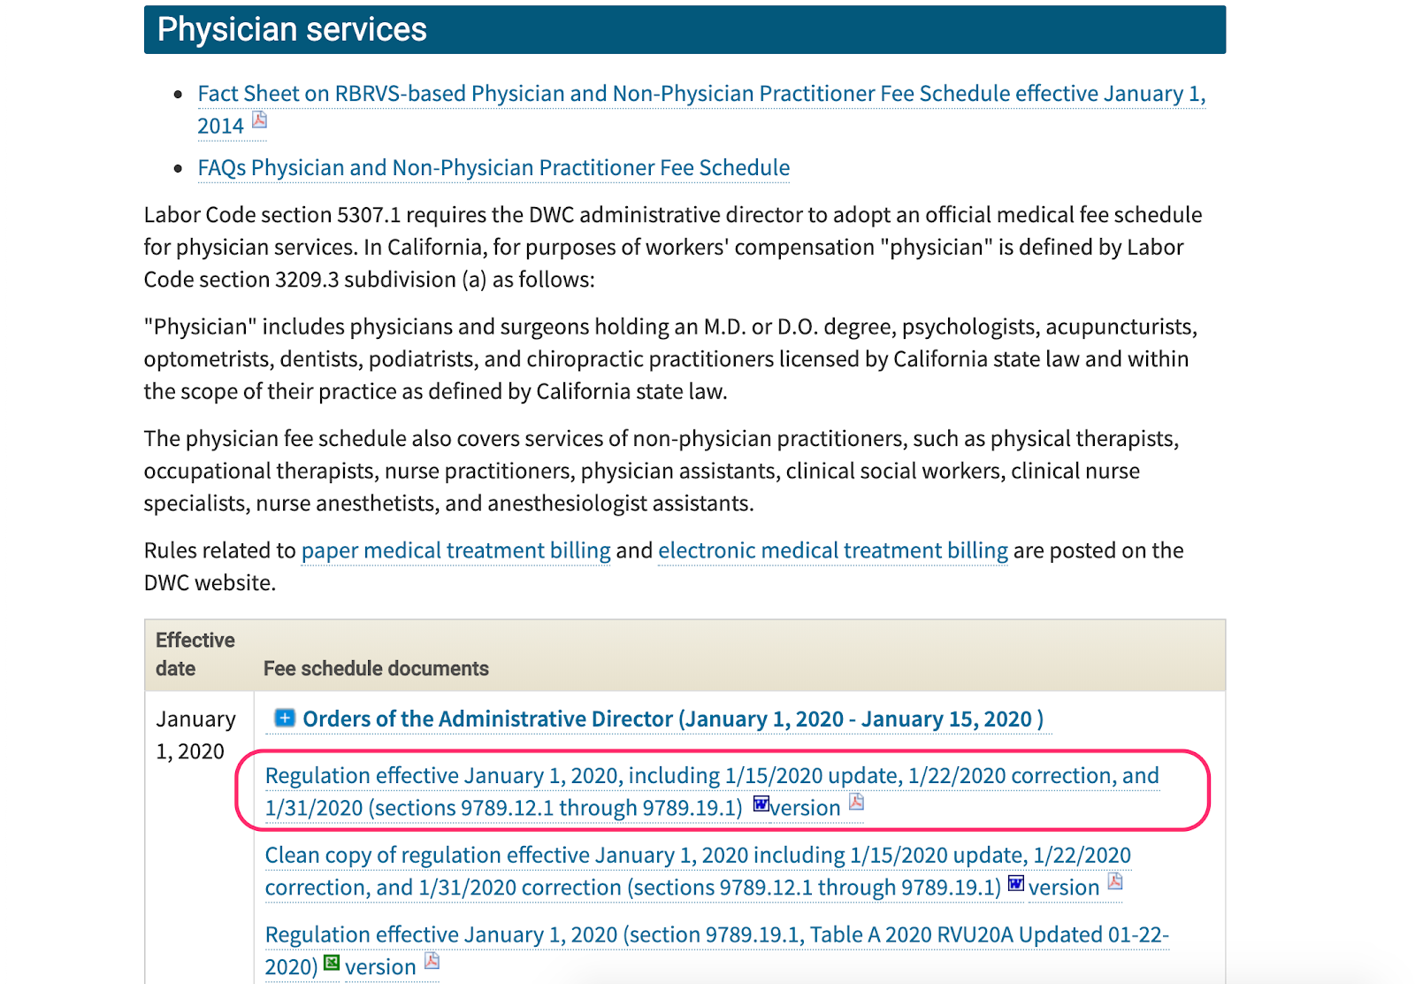The width and height of the screenshot is (1415, 984).
Task: Click the PDF icon after Fact Sheet 2014
Action: tap(259, 119)
